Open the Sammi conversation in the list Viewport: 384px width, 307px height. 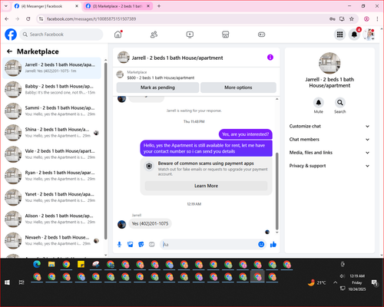click(52, 111)
